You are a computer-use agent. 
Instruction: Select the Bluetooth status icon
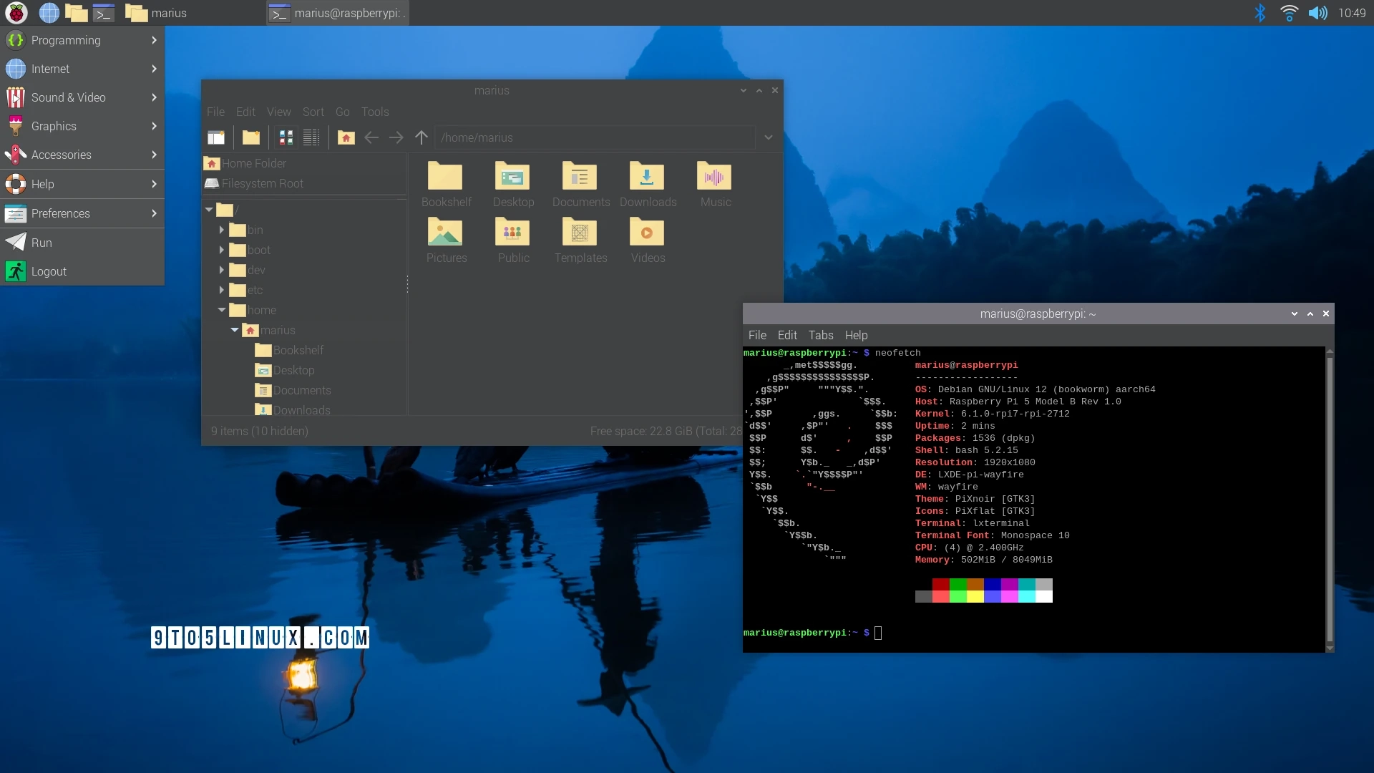click(x=1262, y=12)
